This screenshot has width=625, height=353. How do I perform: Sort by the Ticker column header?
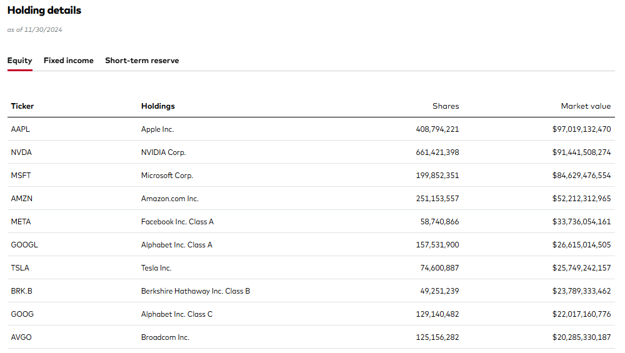[22, 106]
